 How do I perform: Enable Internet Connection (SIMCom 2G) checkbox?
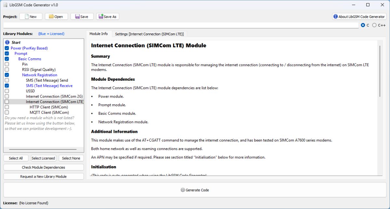pos(7,97)
